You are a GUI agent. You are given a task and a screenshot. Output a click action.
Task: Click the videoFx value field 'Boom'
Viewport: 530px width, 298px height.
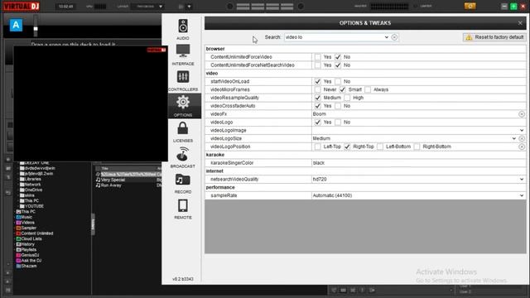pyautogui.click(x=414, y=114)
